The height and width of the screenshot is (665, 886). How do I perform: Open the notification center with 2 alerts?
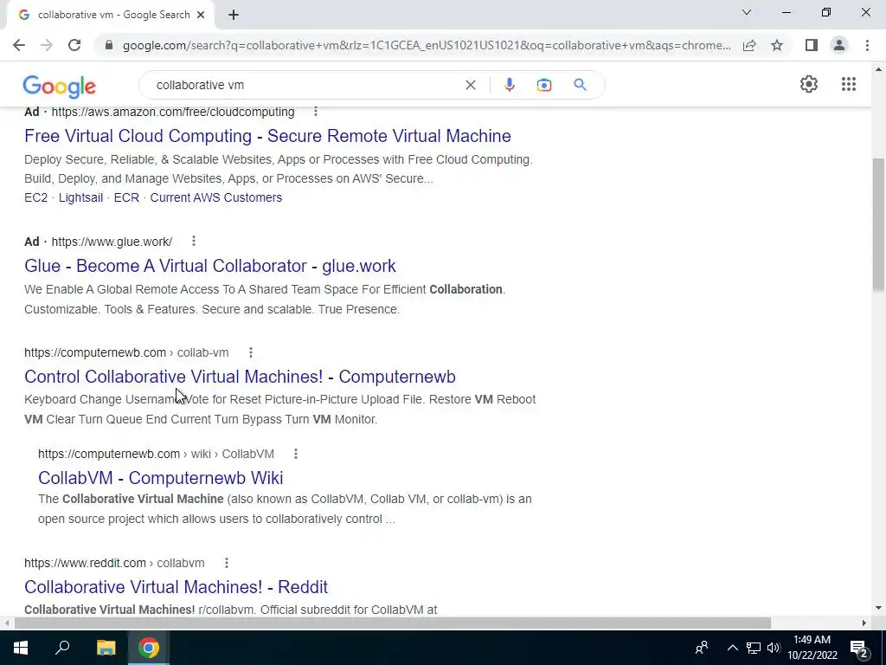[859, 649]
